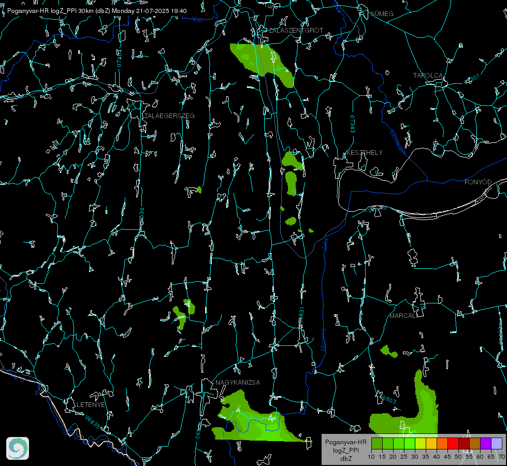Click the logZ_PPI legend label
This screenshot has width=507, height=466.
pyautogui.click(x=346, y=450)
